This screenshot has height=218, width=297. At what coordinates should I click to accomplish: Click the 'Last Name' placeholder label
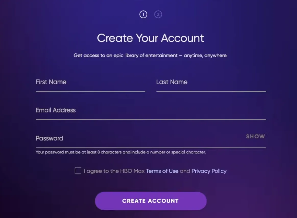172,82
